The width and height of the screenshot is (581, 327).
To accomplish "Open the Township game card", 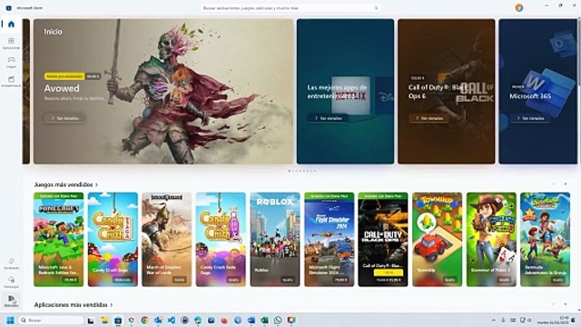I will [438, 239].
